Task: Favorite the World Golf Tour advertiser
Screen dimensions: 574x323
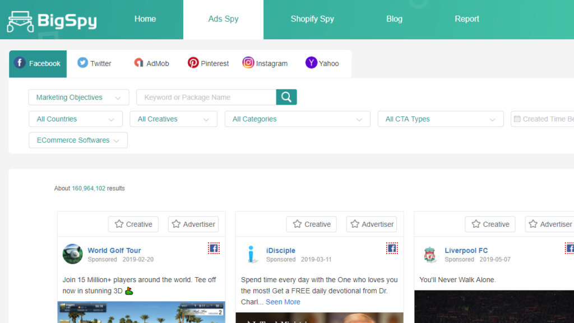Action: [x=193, y=224]
